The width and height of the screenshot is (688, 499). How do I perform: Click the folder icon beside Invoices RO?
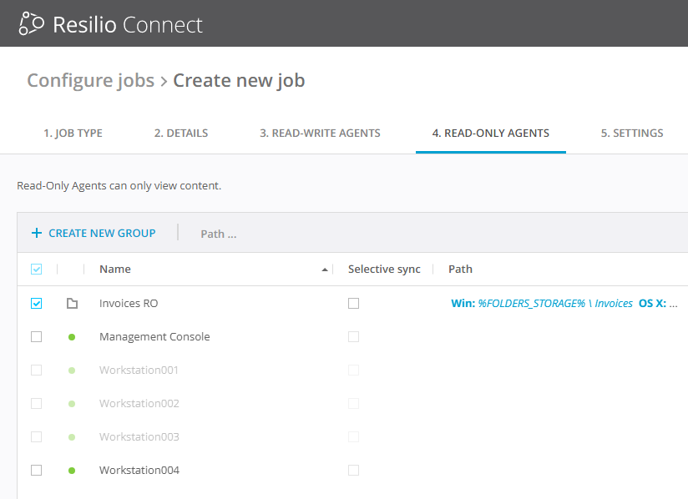click(x=72, y=304)
